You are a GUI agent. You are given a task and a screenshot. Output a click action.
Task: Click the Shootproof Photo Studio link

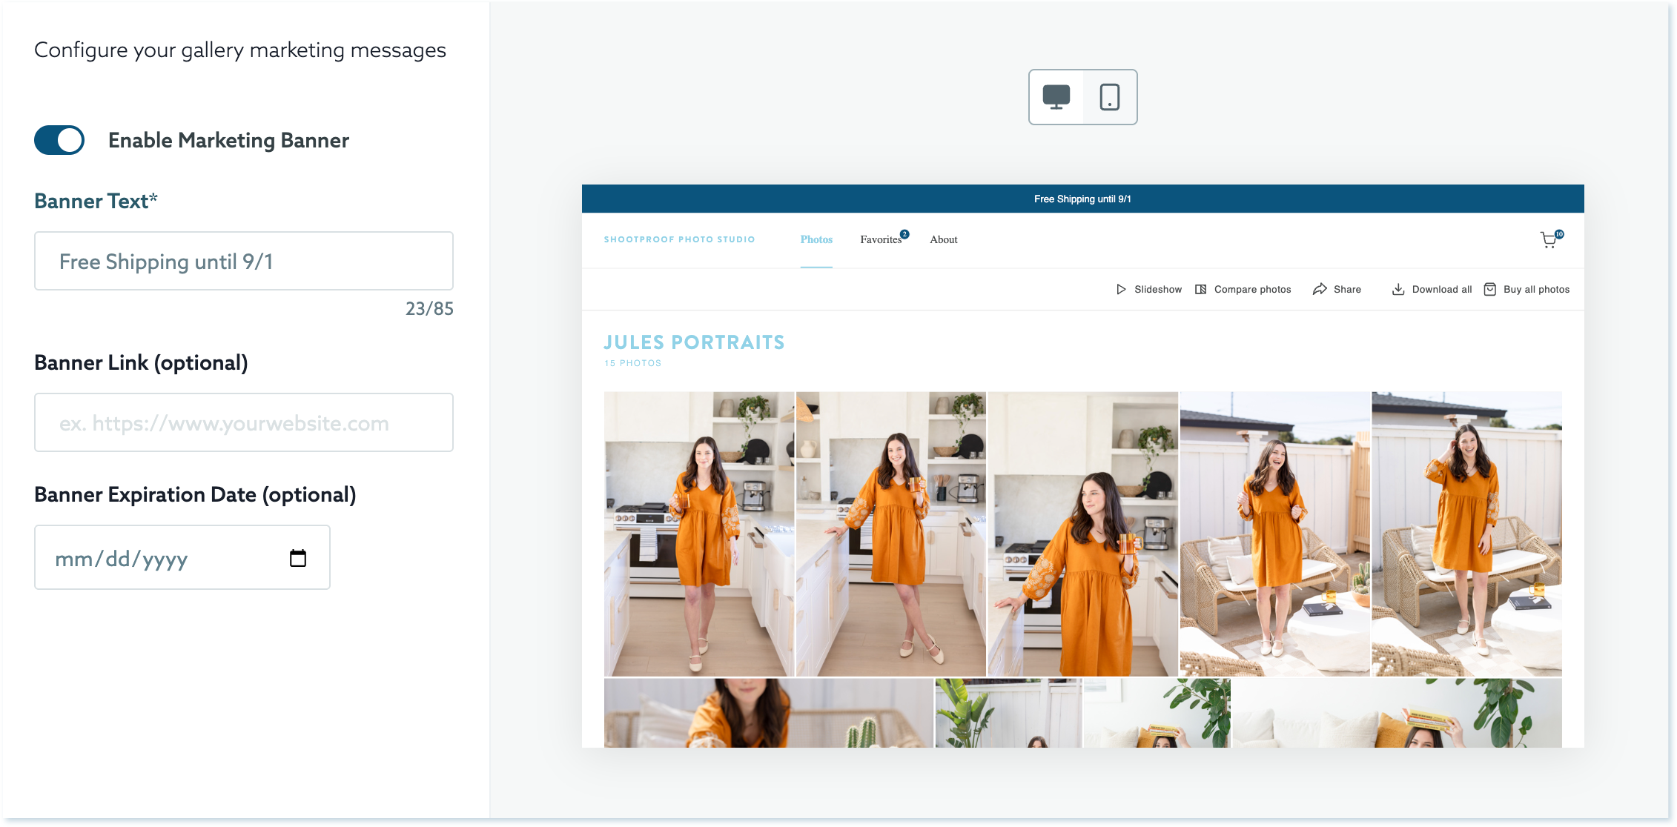pyautogui.click(x=679, y=239)
